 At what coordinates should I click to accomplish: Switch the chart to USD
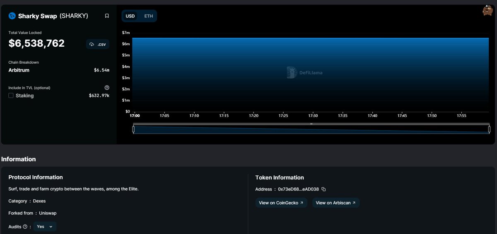[130, 16]
